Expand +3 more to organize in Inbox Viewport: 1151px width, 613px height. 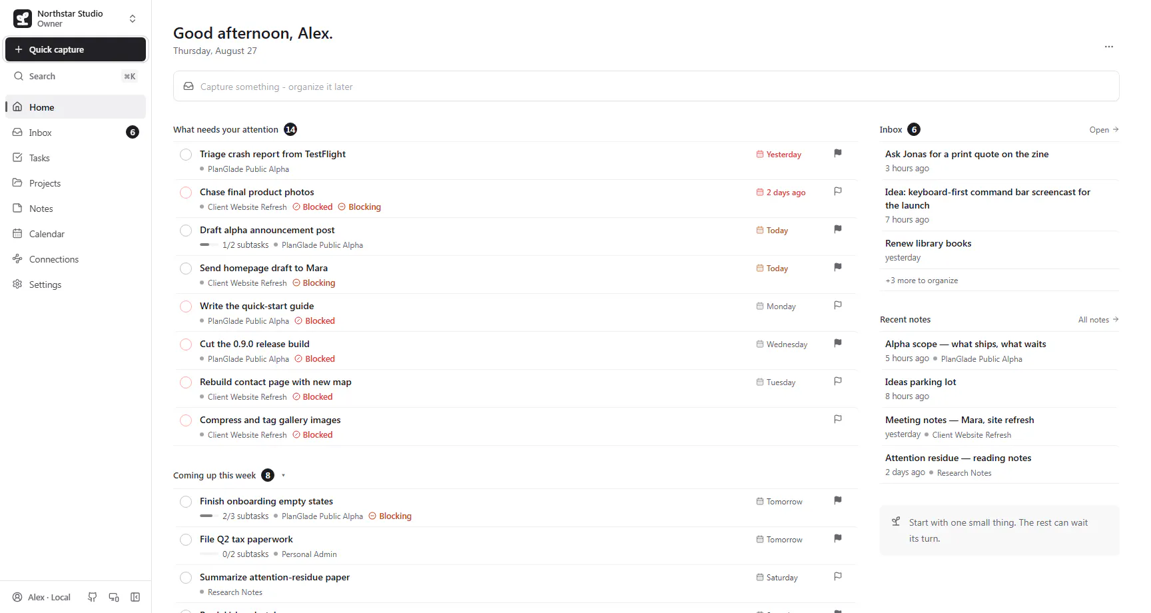(922, 281)
